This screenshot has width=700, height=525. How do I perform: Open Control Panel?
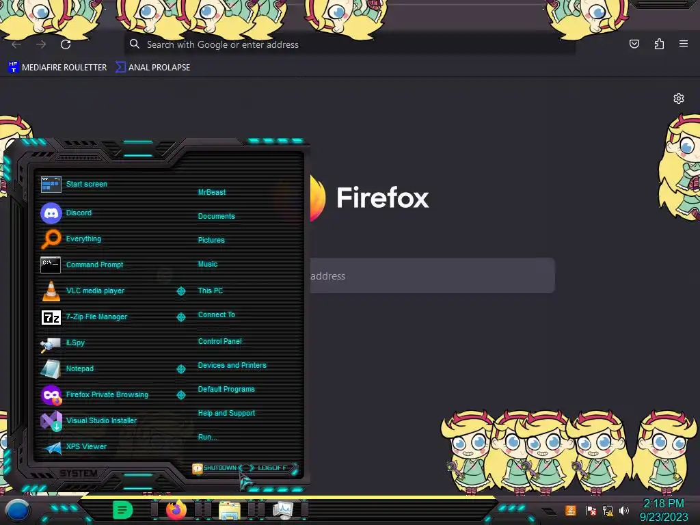[219, 341]
